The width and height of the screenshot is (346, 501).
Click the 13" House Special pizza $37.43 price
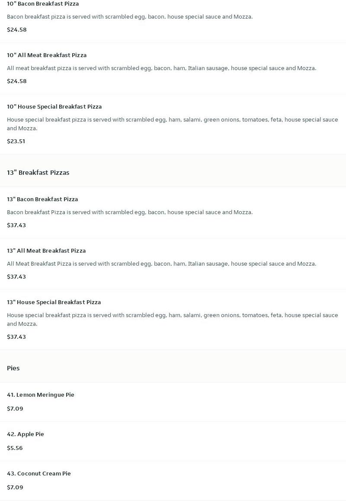coord(16,337)
